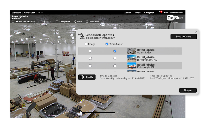Toggle the Time-Lapse header checkbox
The height and width of the screenshot is (132, 206).
[107, 44]
